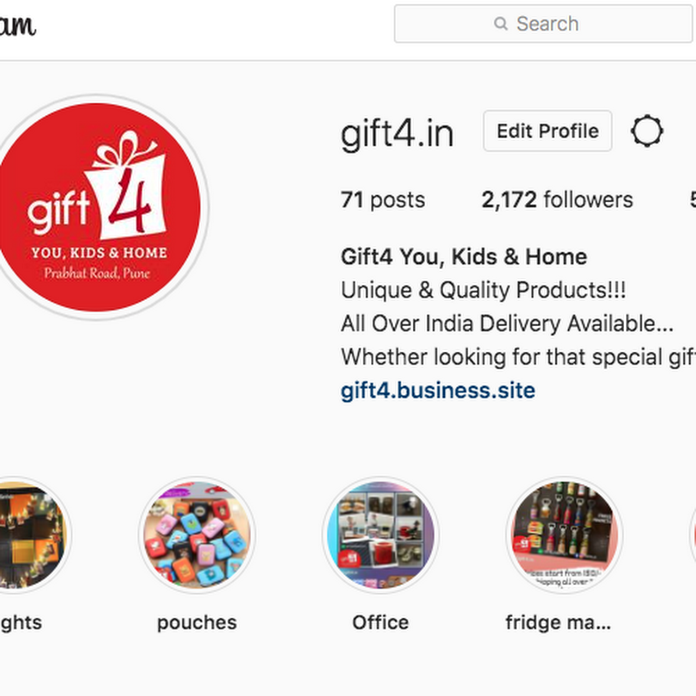Click the Edit Profile button
The height and width of the screenshot is (696, 696).
point(548,131)
